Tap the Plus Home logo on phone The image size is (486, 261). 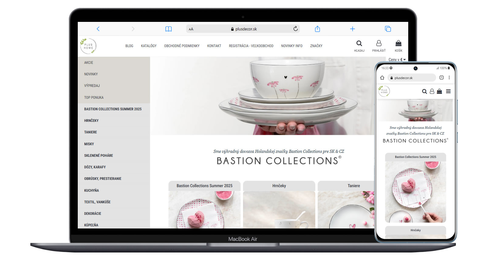(x=384, y=91)
